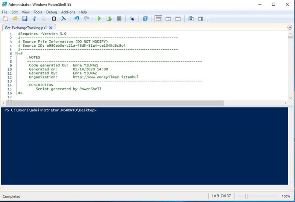Collapse the comment block on line 6
The image size is (295, 202).
16,54
